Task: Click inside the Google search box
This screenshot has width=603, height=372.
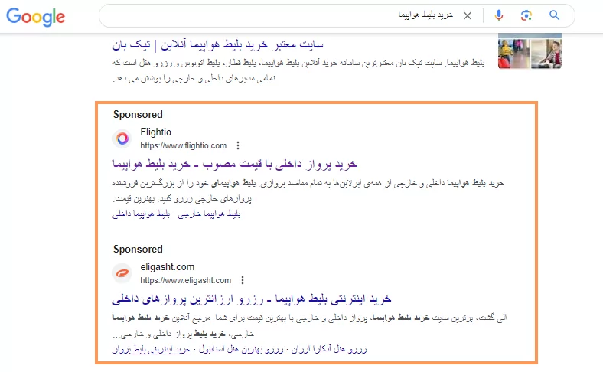Action: tap(337, 16)
